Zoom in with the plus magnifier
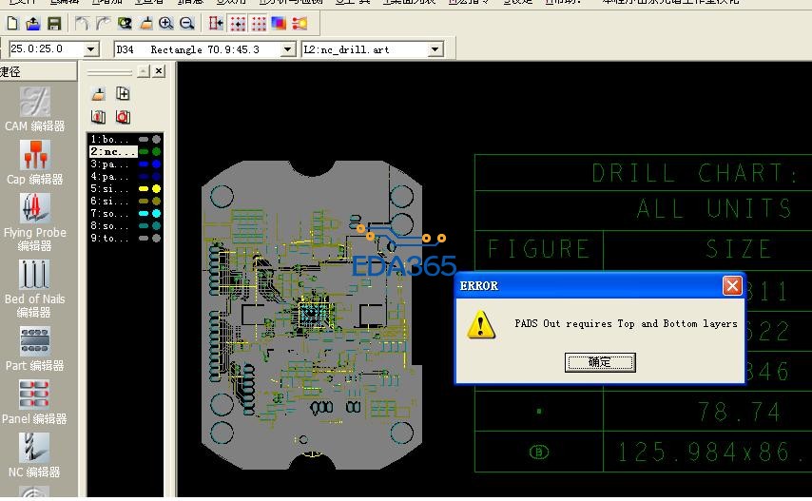Viewport: 812px width, 501px height. pos(165,23)
